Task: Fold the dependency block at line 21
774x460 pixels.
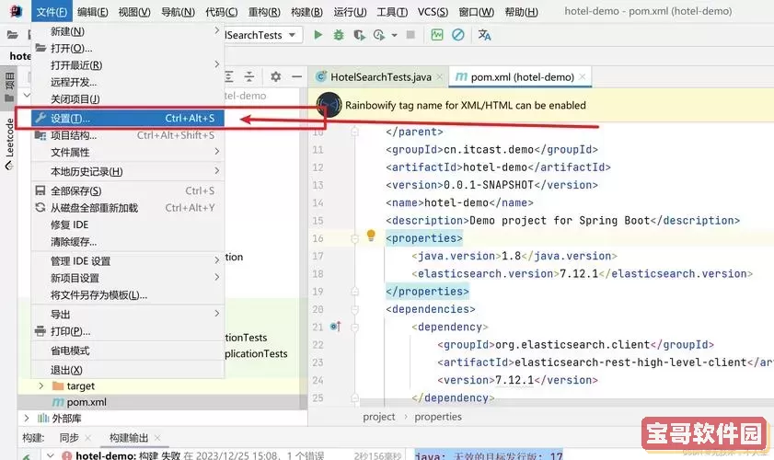Action: click(354, 328)
